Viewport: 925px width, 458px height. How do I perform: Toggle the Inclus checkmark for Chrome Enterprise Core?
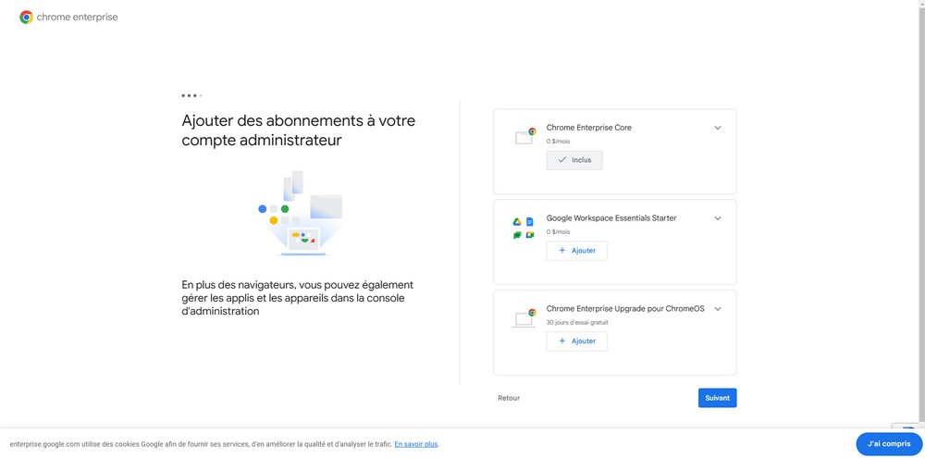click(574, 160)
